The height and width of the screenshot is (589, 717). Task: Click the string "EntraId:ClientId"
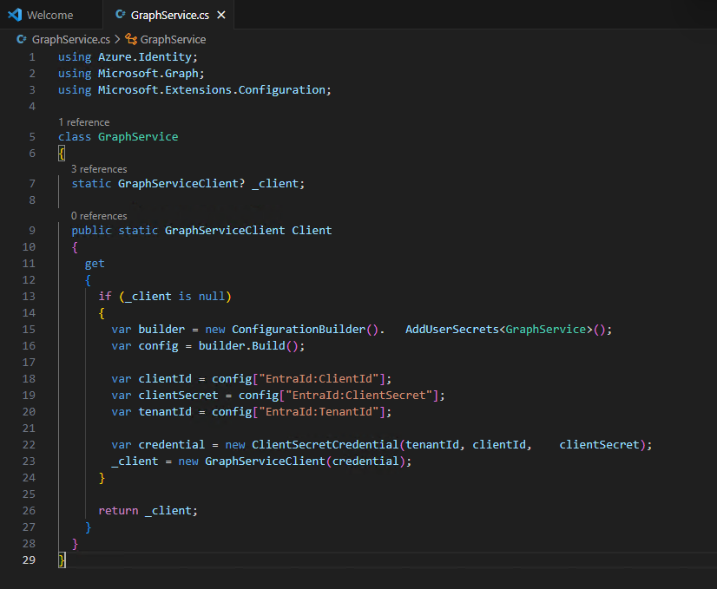319,379
